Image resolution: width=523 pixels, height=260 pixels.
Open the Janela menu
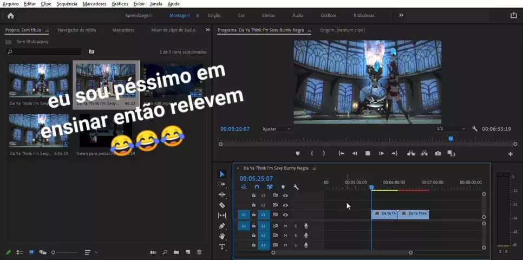[x=156, y=4]
